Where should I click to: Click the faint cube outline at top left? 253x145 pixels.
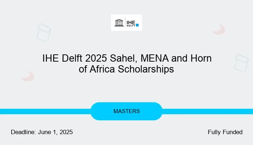click(43, 33)
